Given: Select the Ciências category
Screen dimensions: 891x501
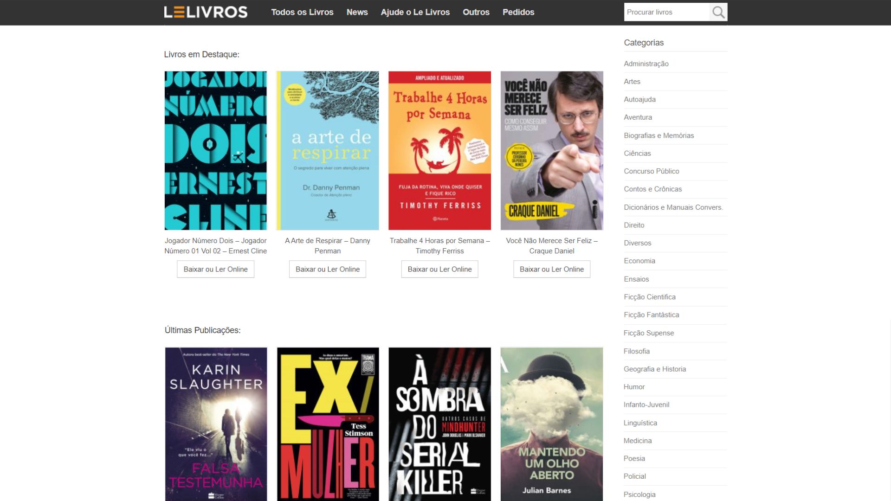Looking at the screenshot, I should point(637,154).
